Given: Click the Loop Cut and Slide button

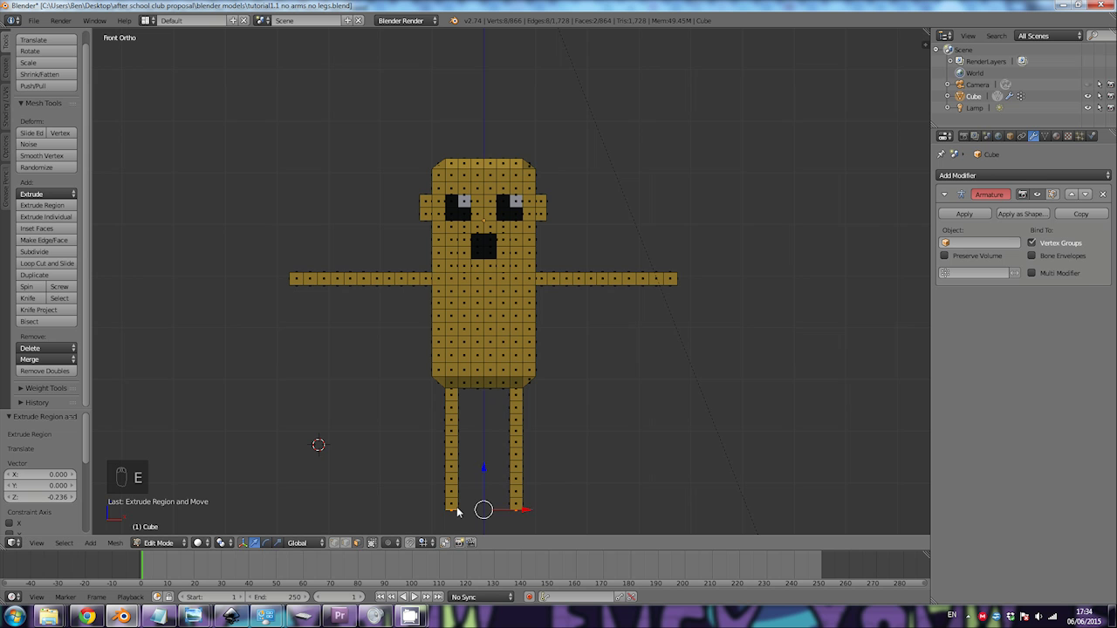Looking at the screenshot, I should [47, 263].
